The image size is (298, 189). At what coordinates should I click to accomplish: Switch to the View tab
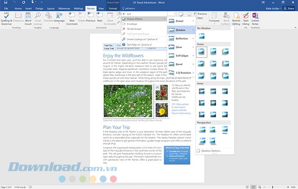[101, 8]
